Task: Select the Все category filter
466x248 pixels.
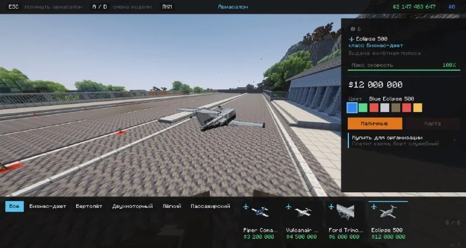Action: coord(14,206)
